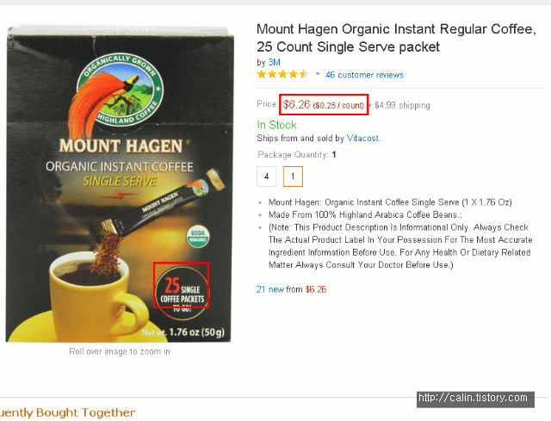
Task: Click the $6.26 offer price link
Action: coord(316,289)
